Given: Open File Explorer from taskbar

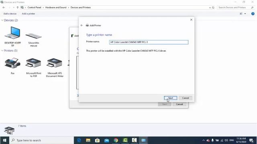Looking at the screenshot, I should point(88,140).
